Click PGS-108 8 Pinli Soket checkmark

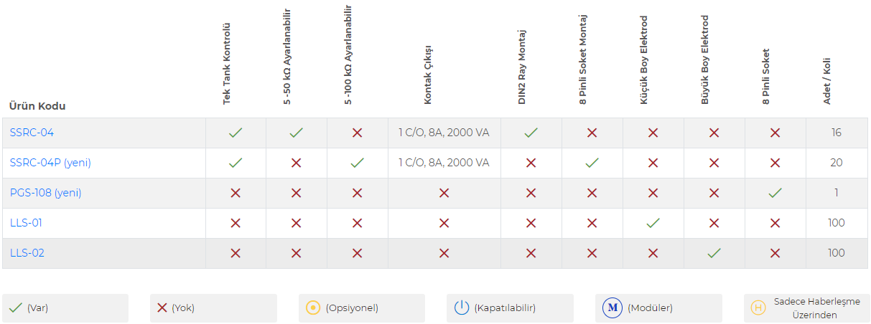click(x=775, y=193)
